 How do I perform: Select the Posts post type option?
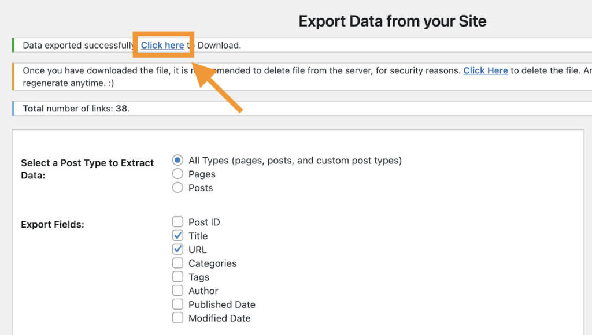[179, 188]
